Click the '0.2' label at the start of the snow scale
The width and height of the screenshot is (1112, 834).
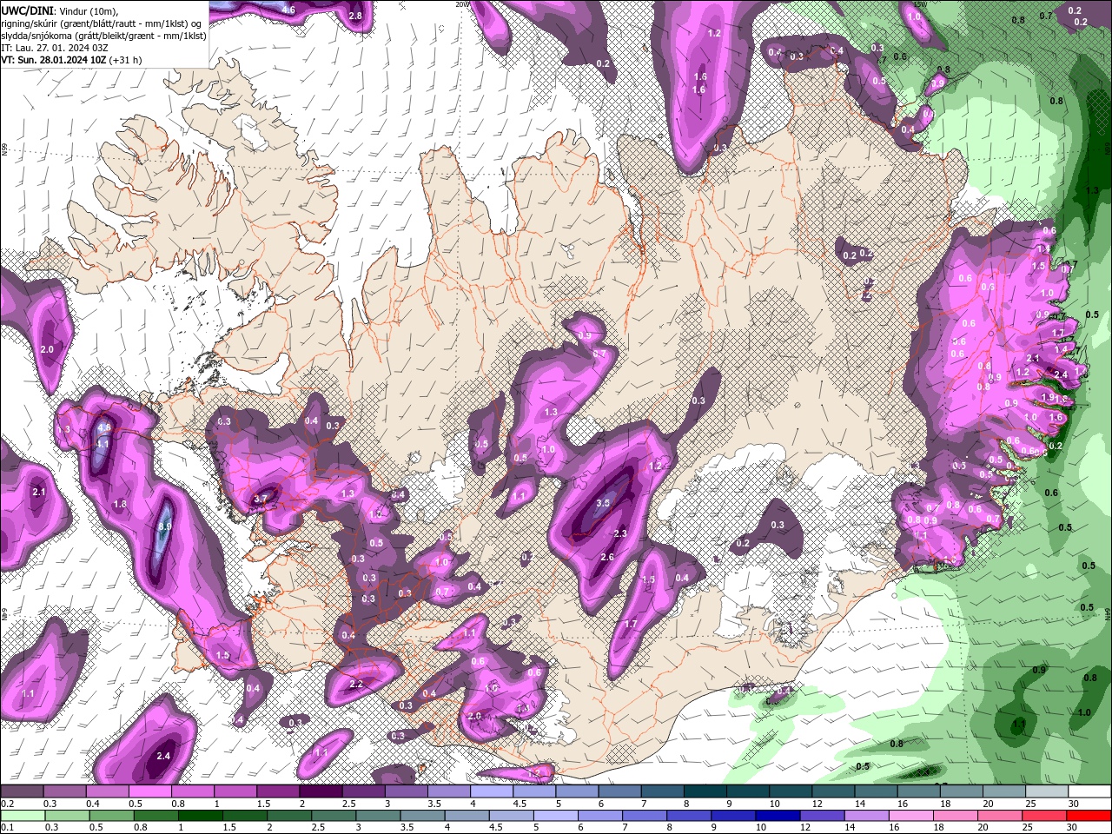coord(8,804)
